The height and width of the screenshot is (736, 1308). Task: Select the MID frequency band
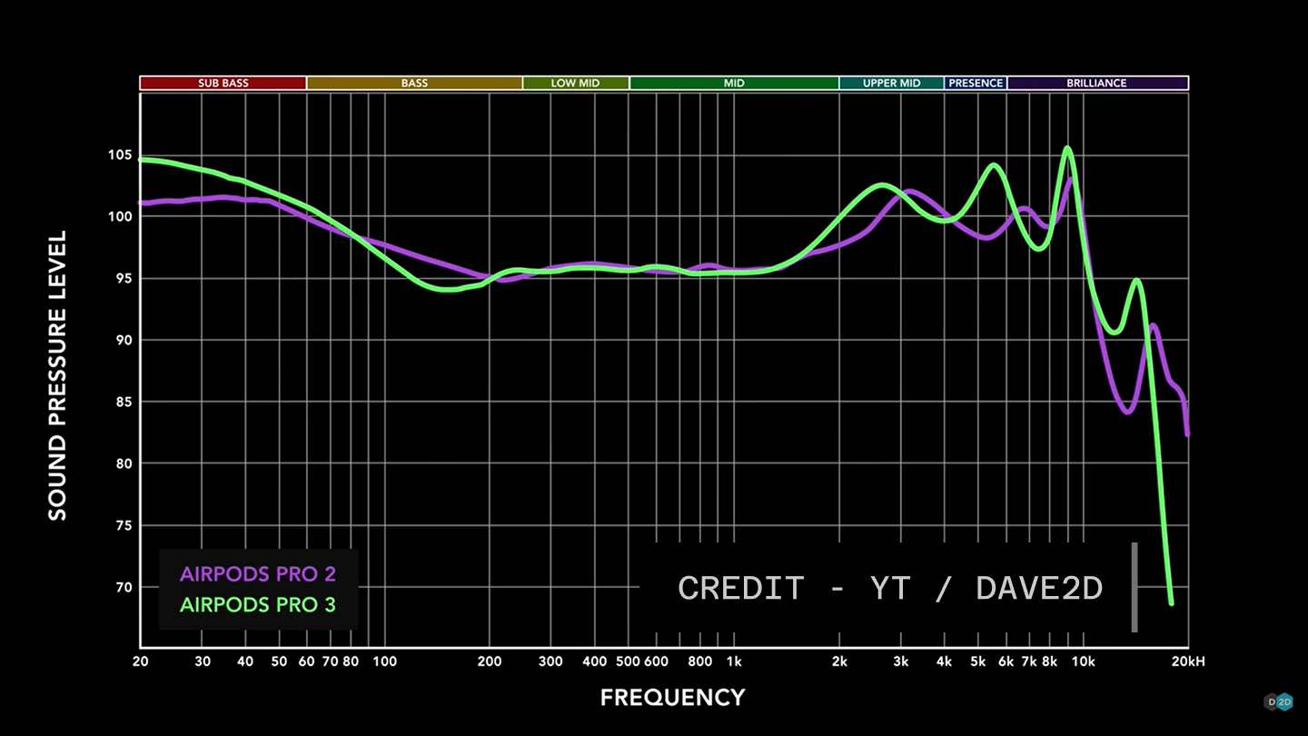[x=734, y=83]
